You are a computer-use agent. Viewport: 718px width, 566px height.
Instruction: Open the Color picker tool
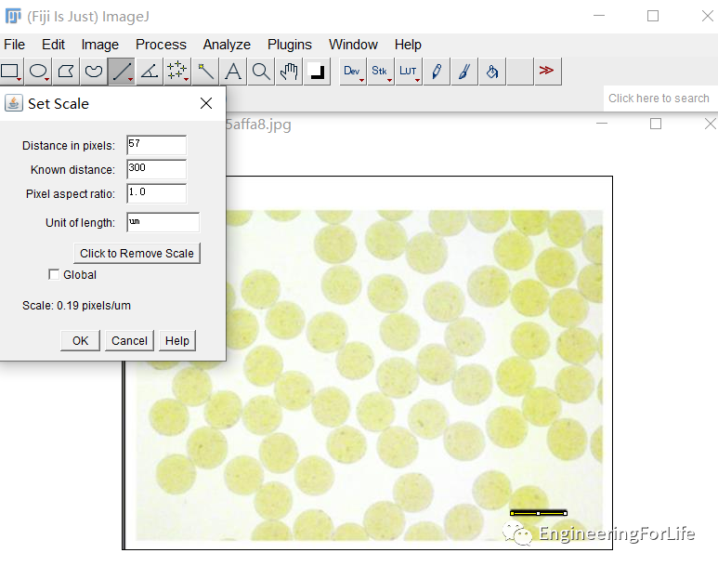pyautogui.click(x=317, y=72)
